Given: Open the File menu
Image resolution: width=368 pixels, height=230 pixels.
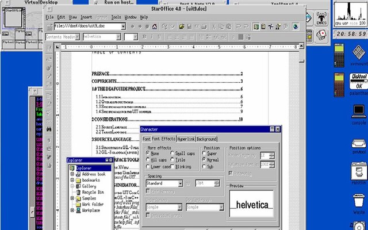Looking at the screenshot, I should pyautogui.click(x=49, y=17).
